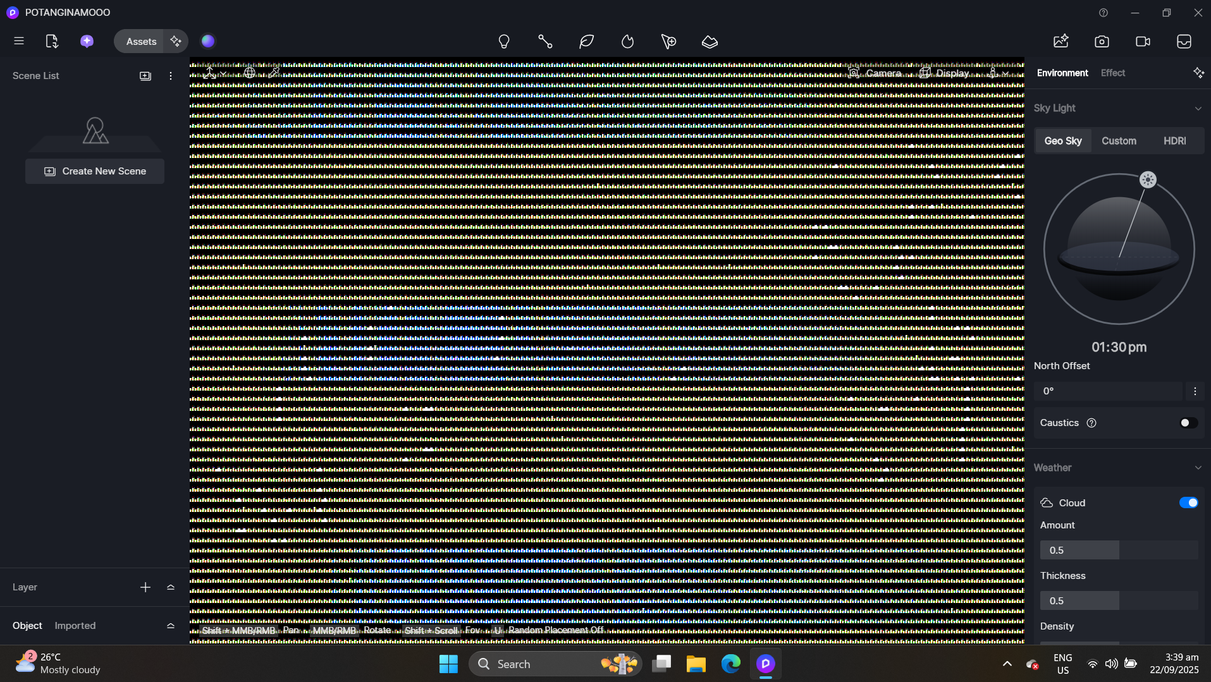Expand the Weather section
This screenshot has width=1211, height=682.
(x=1198, y=467)
